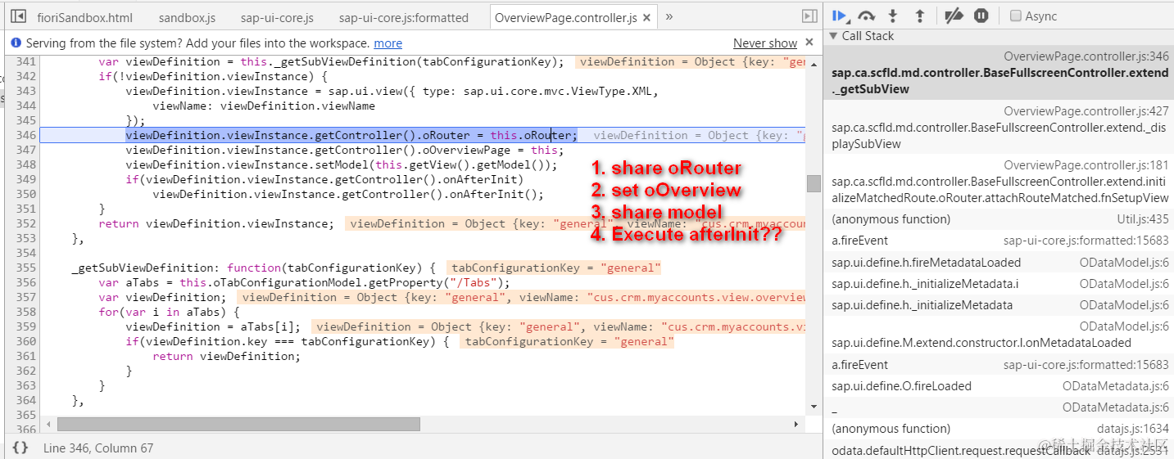This screenshot has height=459, width=1174.
Task: Select the _displaySubView frame at line 427
Action: pos(999,128)
